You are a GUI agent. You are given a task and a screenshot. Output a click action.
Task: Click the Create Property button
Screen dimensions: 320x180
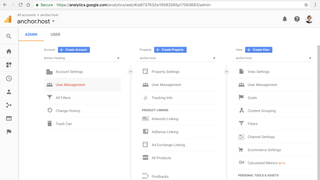click(170, 50)
